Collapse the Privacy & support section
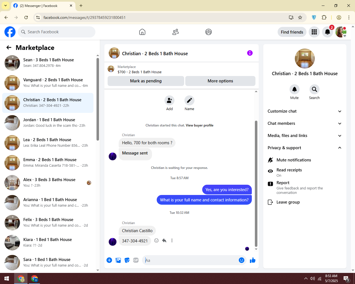355x284 pixels. pyautogui.click(x=305, y=148)
